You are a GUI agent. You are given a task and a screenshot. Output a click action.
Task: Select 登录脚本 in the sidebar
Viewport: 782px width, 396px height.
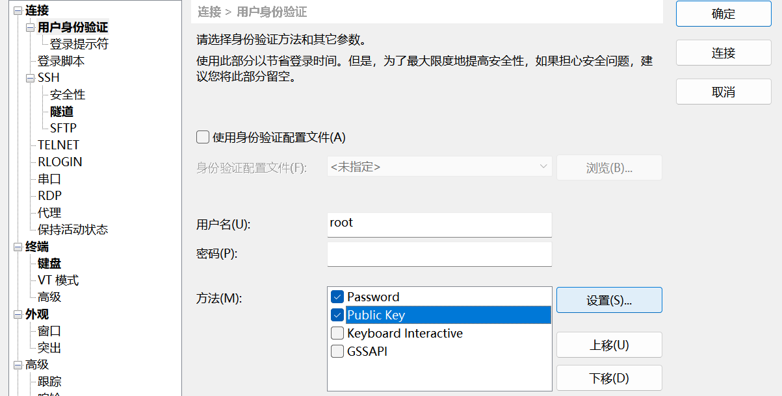[x=61, y=61]
